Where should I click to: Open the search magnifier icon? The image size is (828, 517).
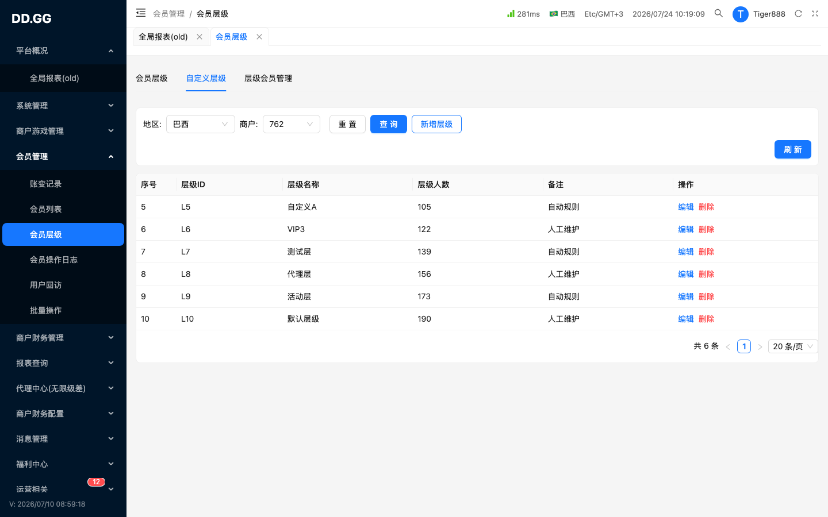click(x=719, y=13)
